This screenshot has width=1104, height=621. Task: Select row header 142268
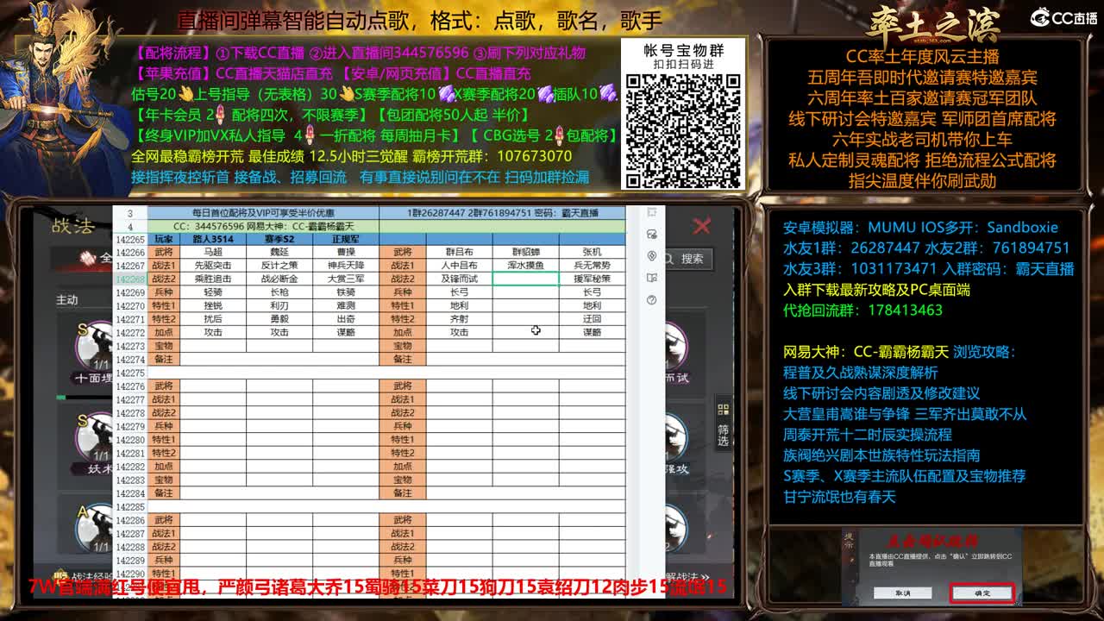[130, 279]
